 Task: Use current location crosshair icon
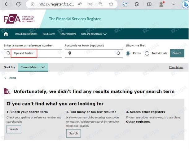[118, 53]
